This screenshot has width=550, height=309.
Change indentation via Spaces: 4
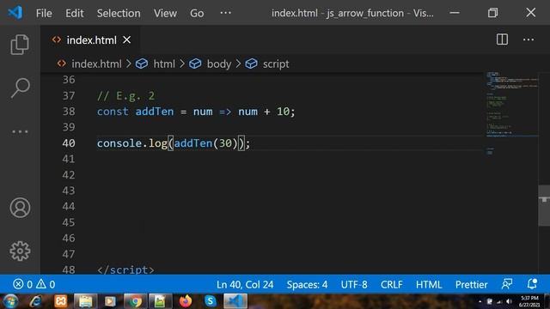pos(307,284)
